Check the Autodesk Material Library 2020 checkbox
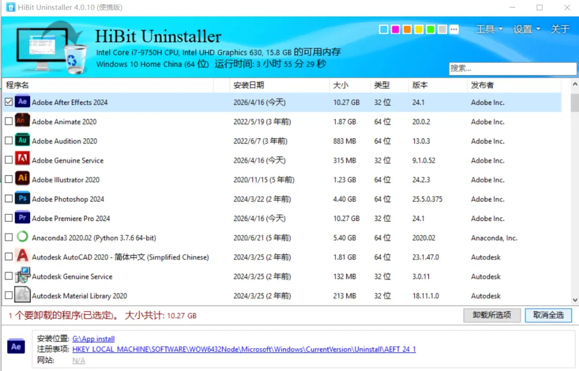This screenshot has height=371, width=579. (9, 295)
